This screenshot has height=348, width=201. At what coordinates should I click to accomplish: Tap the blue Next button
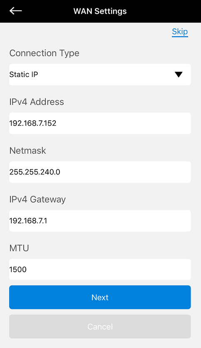[x=100, y=297]
